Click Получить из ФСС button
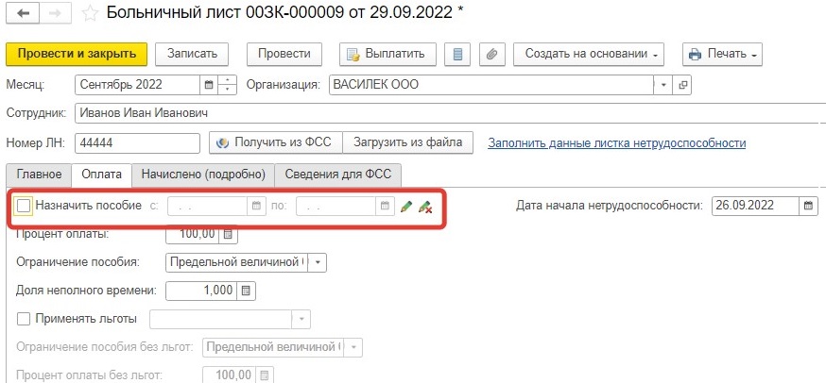The width and height of the screenshot is (826, 383). (276, 142)
